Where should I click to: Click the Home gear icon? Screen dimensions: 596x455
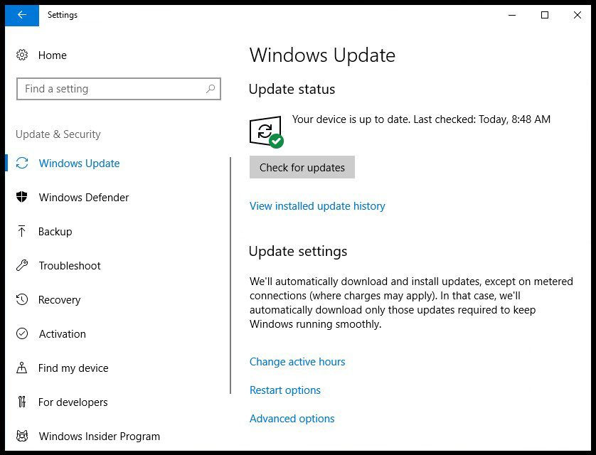point(22,55)
